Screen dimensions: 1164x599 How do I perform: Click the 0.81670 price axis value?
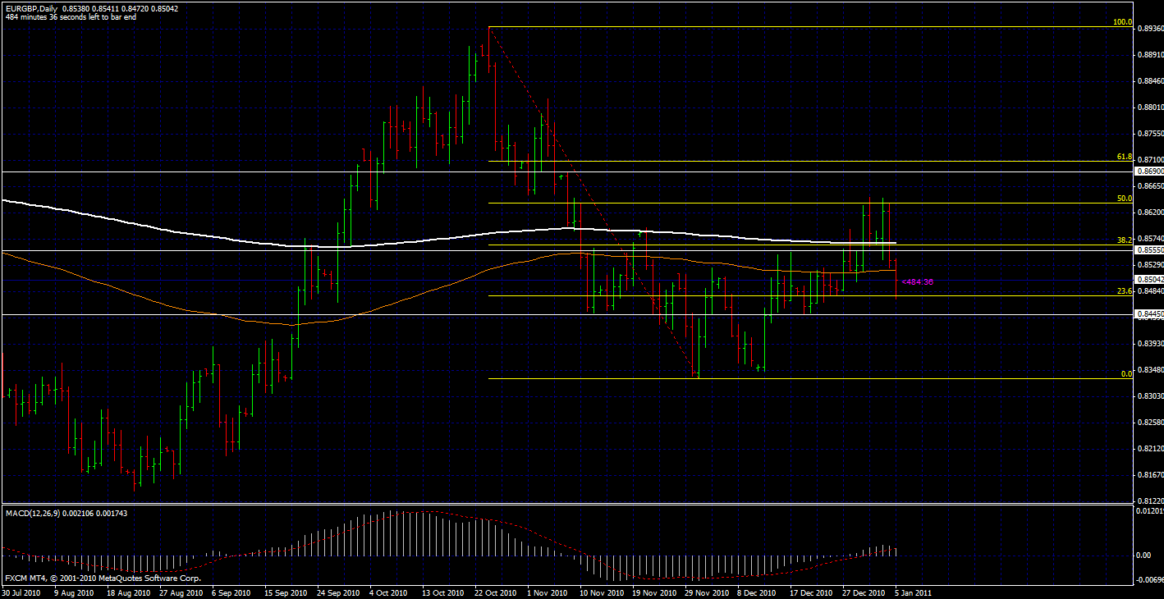pyautogui.click(x=1150, y=475)
